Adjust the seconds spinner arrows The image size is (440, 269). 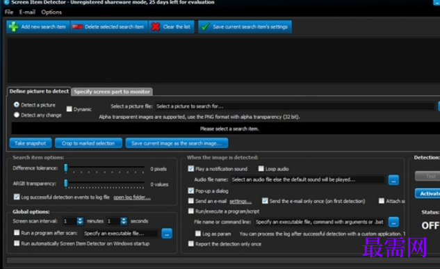[x=124, y=221]
